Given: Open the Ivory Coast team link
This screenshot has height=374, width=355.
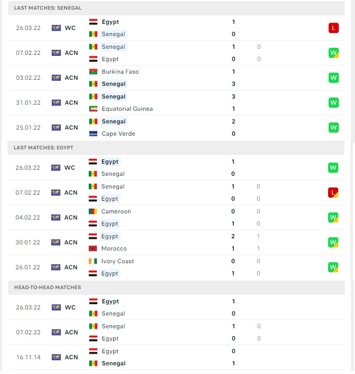Looking at the screenshot, I should tap(117, 261).
